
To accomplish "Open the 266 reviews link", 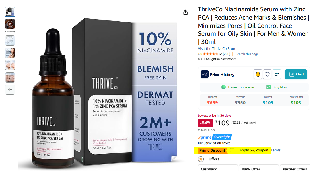I will coord(227,54).
